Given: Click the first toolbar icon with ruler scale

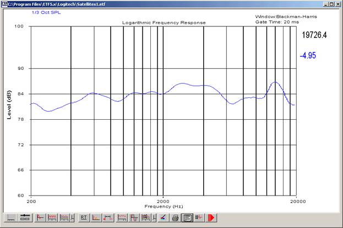Looking at the screenshot, I should (11, 218).
